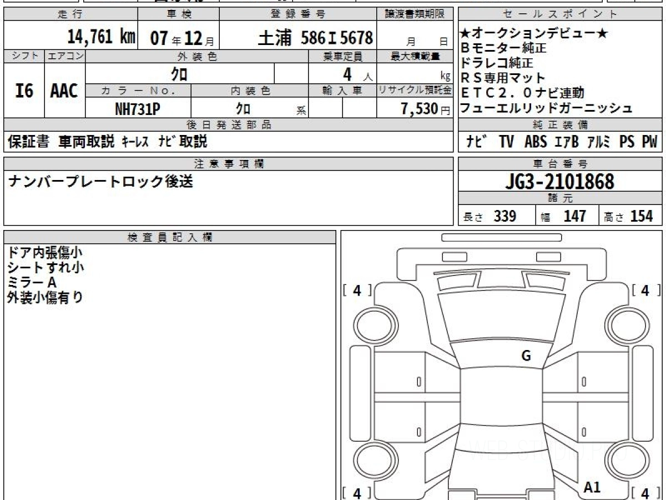Click the G mark on windshield diagram
The width and height of the screenshot is (666, 500).
pyautogui.click(x=526, y=356)
